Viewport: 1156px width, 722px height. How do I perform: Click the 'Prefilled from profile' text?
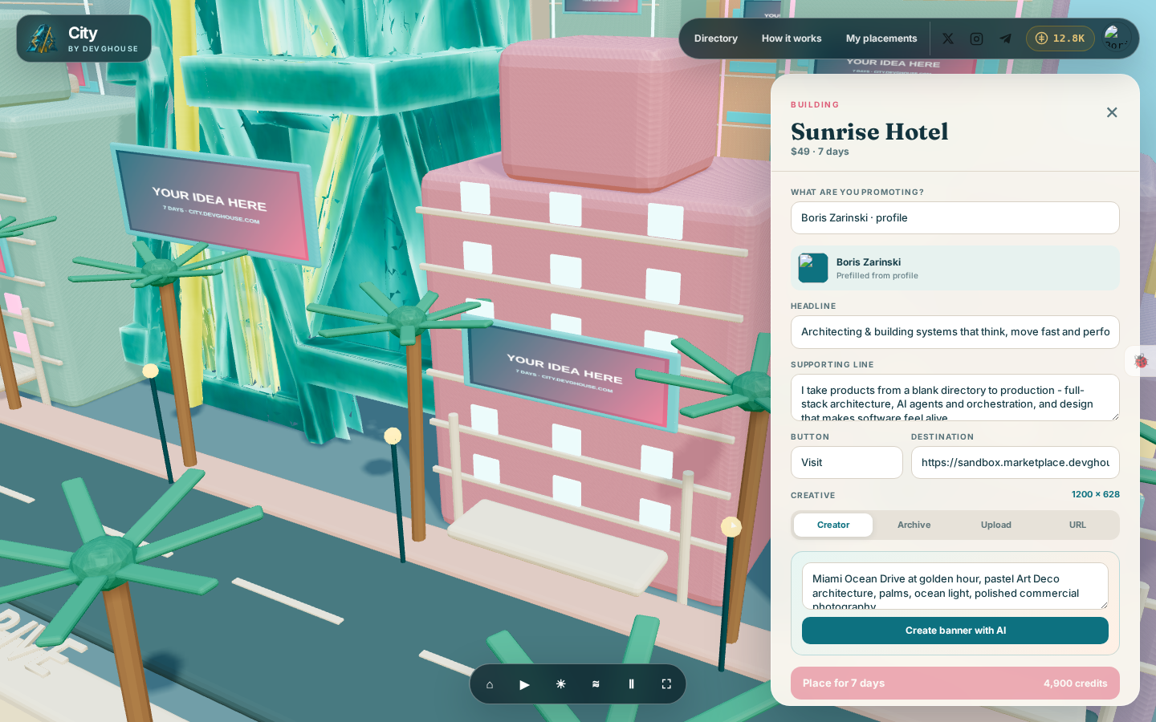click(x=877, y=276)
